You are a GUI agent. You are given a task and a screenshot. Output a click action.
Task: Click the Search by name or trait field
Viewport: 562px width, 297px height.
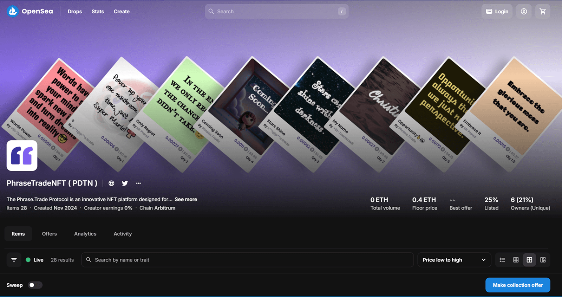(x=247, y=260)
